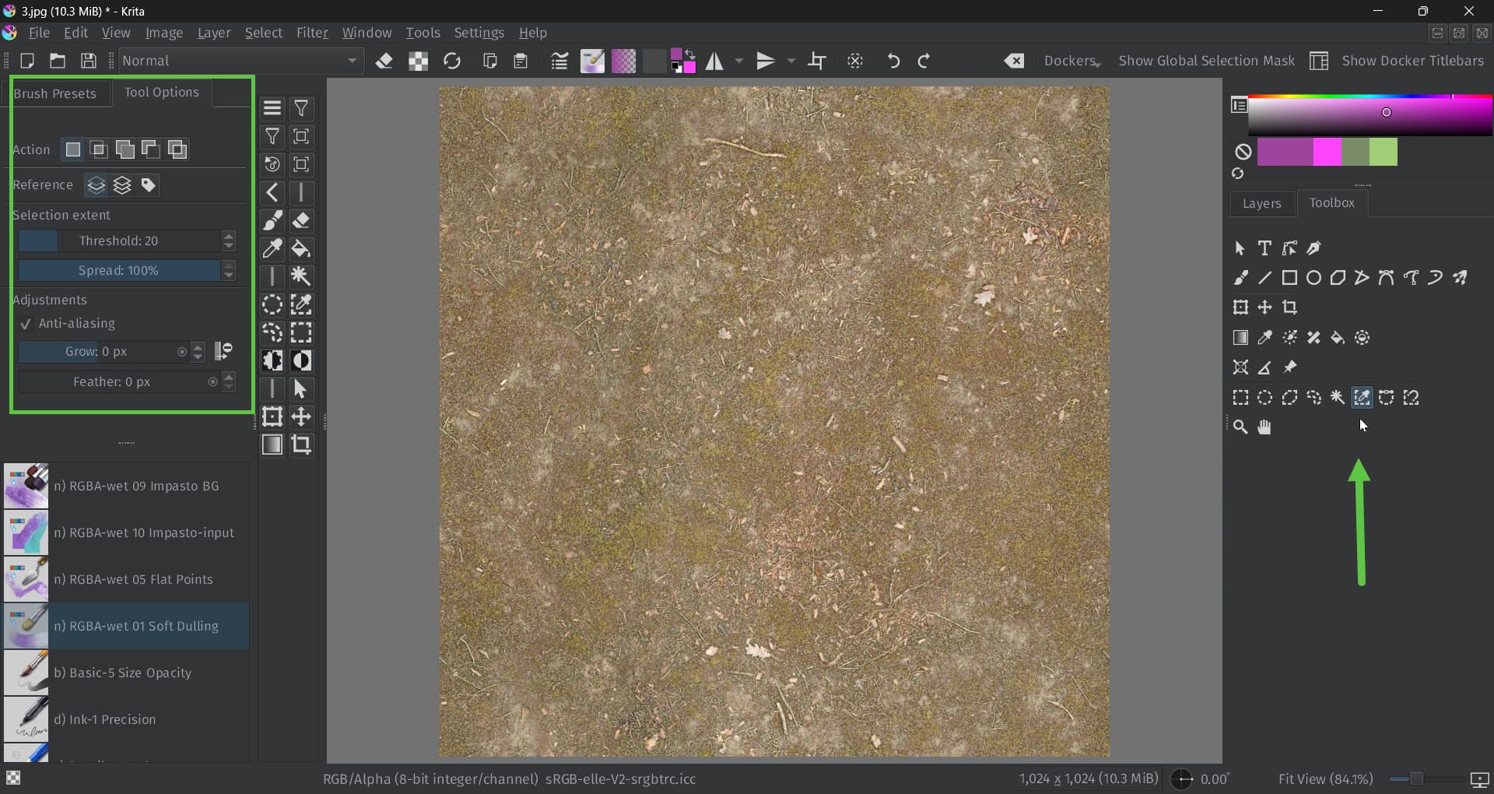Toggle the Anti-aliasing checkbox
1494x794 pixels.
26,324
